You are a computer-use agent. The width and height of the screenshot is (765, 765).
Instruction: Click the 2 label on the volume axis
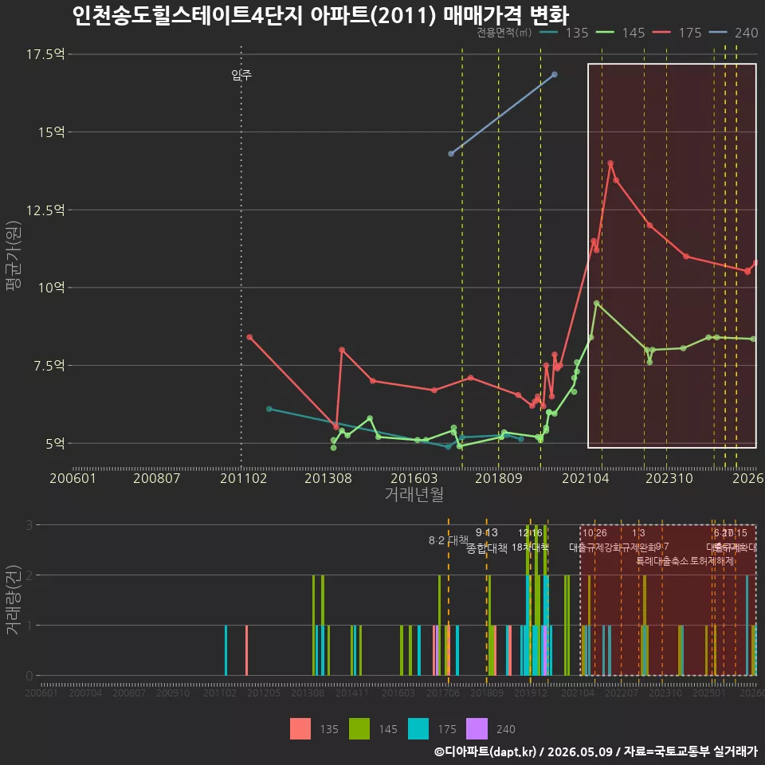[x=29, y=575]
